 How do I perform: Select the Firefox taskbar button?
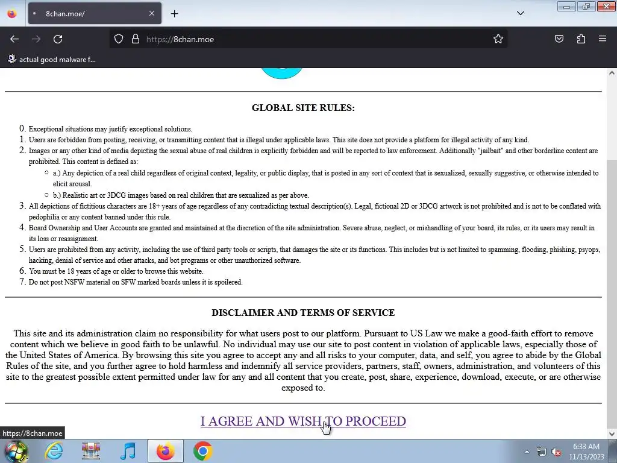[x=165, y=451]
